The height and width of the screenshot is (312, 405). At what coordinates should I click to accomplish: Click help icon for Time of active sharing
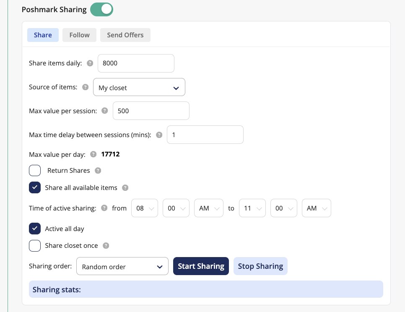point(104,208)
